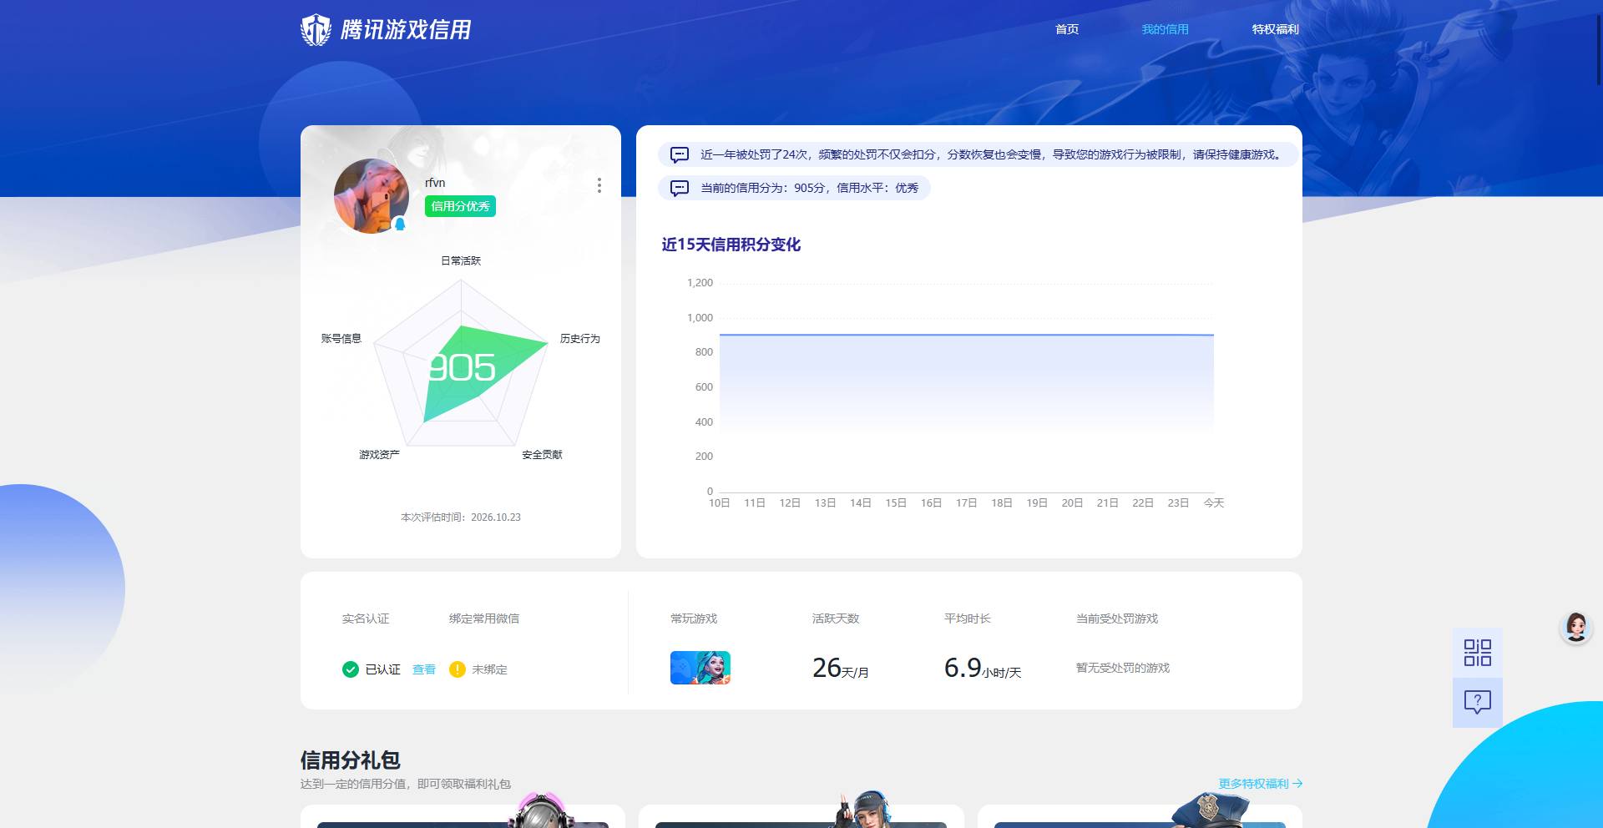This screenshot has height=828, width=1603.
Task: Click the 今天 label on chart axis
Action: point(1214,502)
